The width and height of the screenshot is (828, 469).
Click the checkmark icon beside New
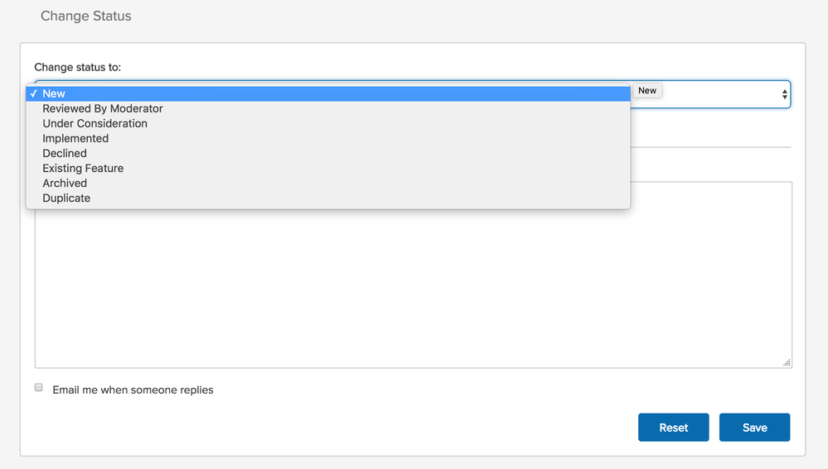(x=34, y=93)
